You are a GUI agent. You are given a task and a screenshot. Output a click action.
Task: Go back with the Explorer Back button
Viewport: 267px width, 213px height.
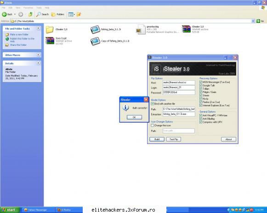[x=7, y=14]
